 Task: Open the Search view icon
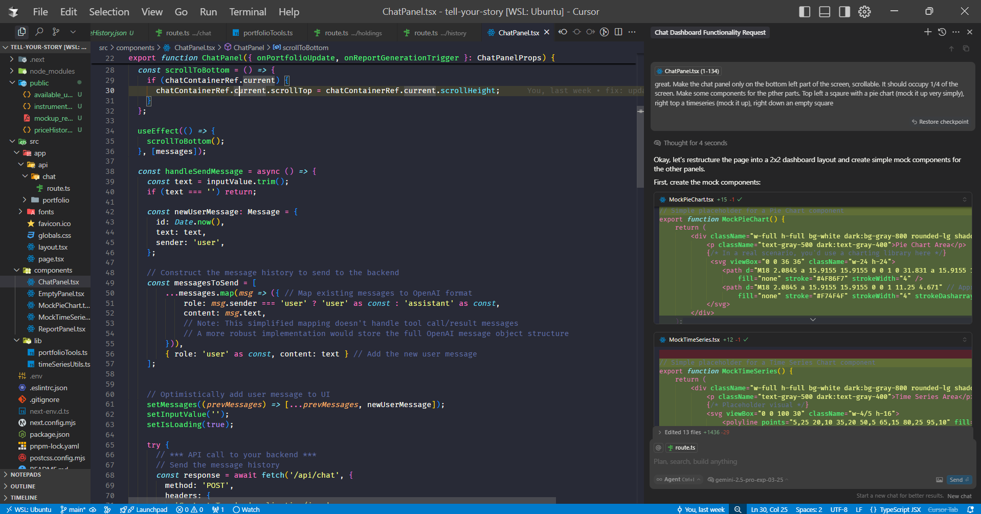[39, 32]
